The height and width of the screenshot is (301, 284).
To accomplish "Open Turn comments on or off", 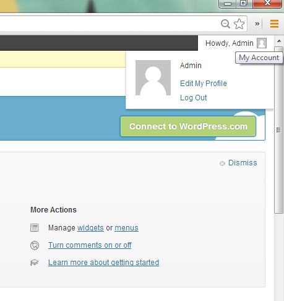I will coord(90,245).
